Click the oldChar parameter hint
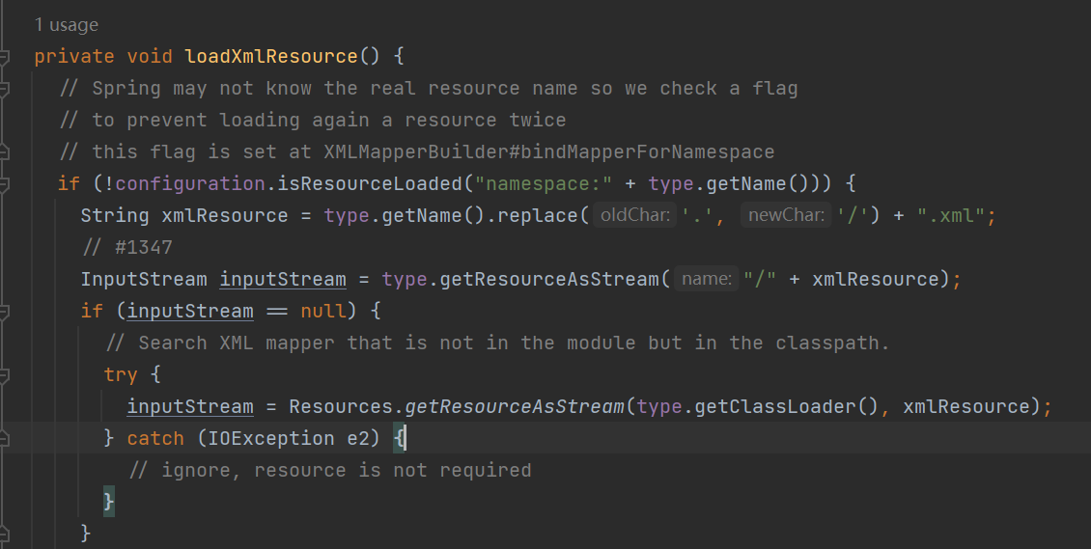The image size is (1091, 549). point(634,215)
